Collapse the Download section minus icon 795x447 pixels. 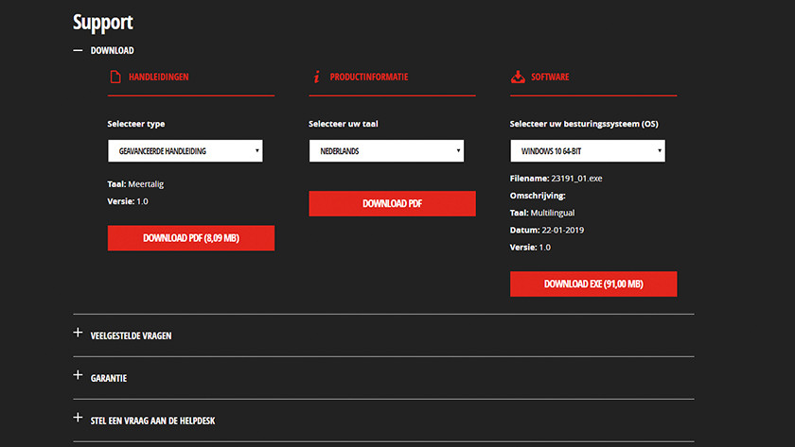pyautogui.click(x=79, y=50)
